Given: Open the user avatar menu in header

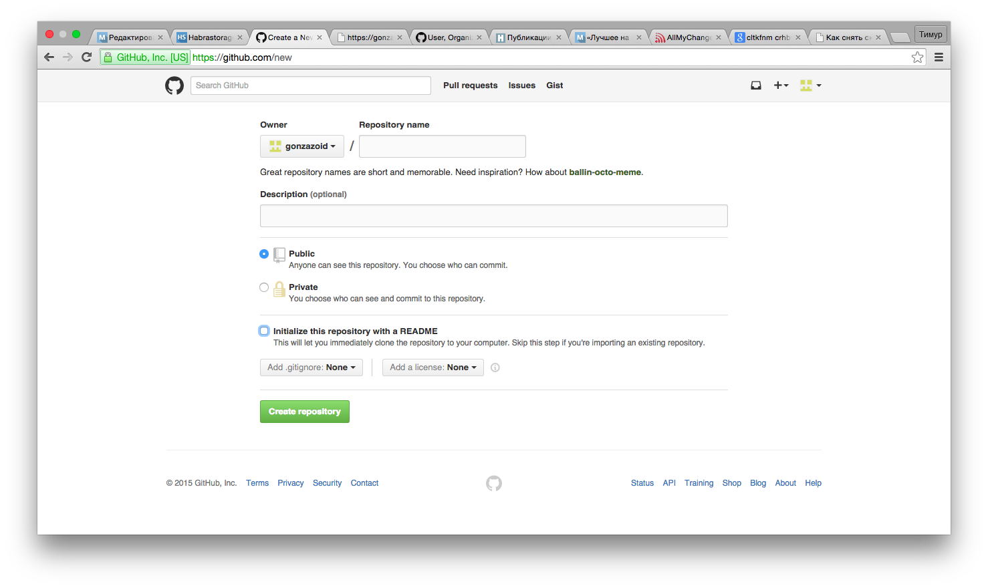Looking at the screenshot, I should [810, 86].
